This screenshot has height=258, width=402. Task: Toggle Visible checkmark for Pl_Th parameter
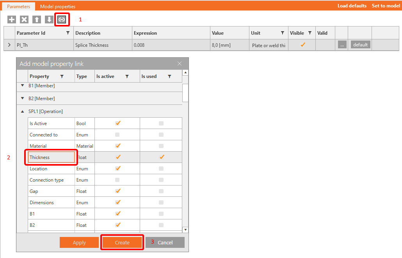click(302, 45)
